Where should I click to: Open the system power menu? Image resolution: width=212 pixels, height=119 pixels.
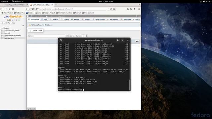point(207,1)
